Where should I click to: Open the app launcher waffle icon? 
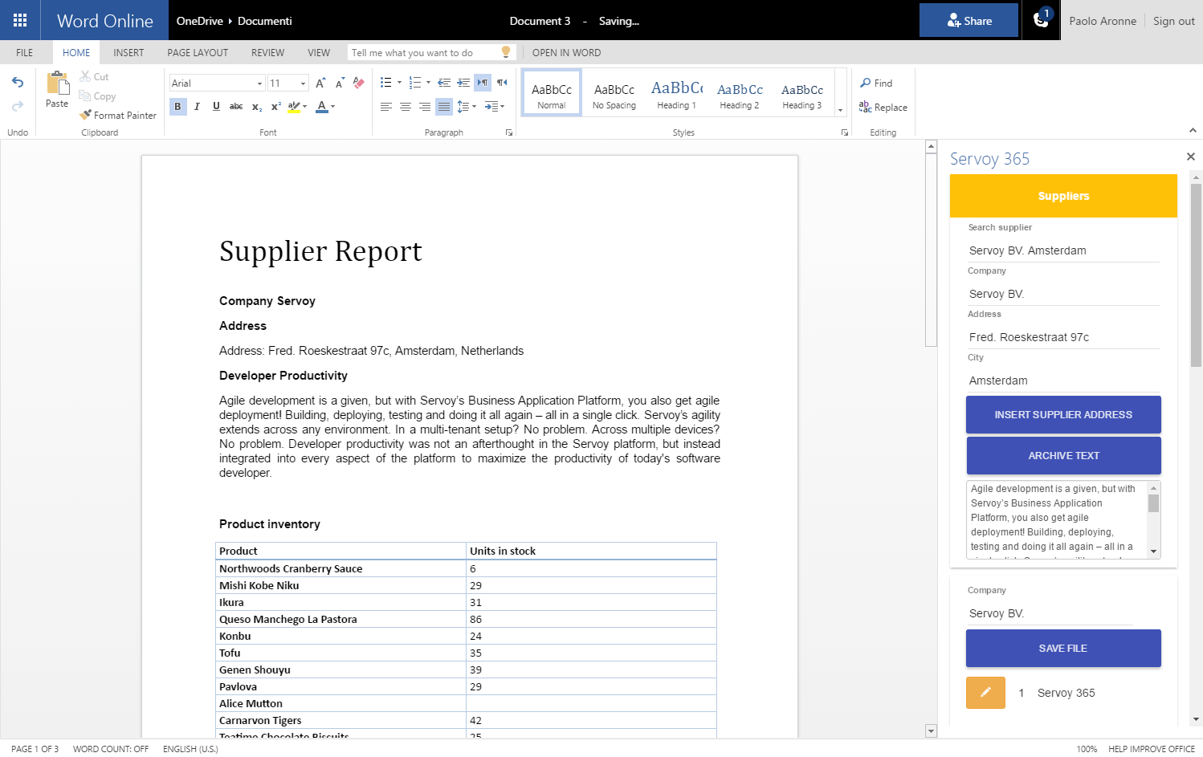[x=20, y=20]
